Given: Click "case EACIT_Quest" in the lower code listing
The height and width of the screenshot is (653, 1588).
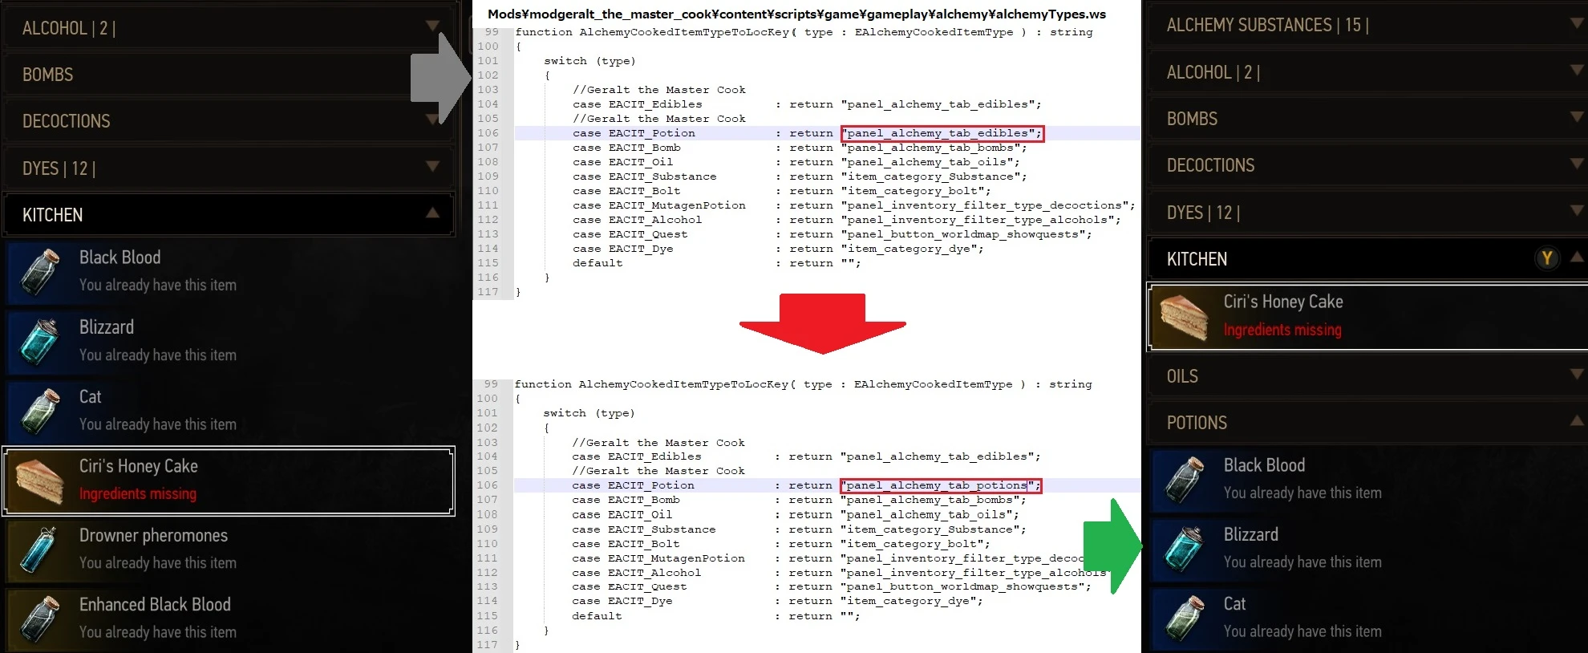Looking at the screenshot, I should coord(629,586).
